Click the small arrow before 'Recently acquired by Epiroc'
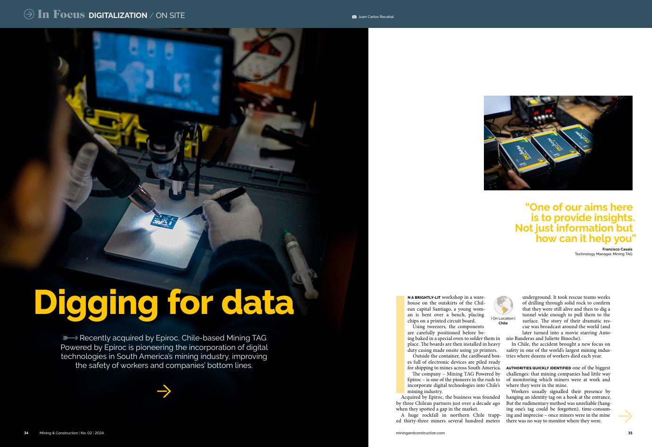The width and height of the screenshot is (652, 447). 70,338
